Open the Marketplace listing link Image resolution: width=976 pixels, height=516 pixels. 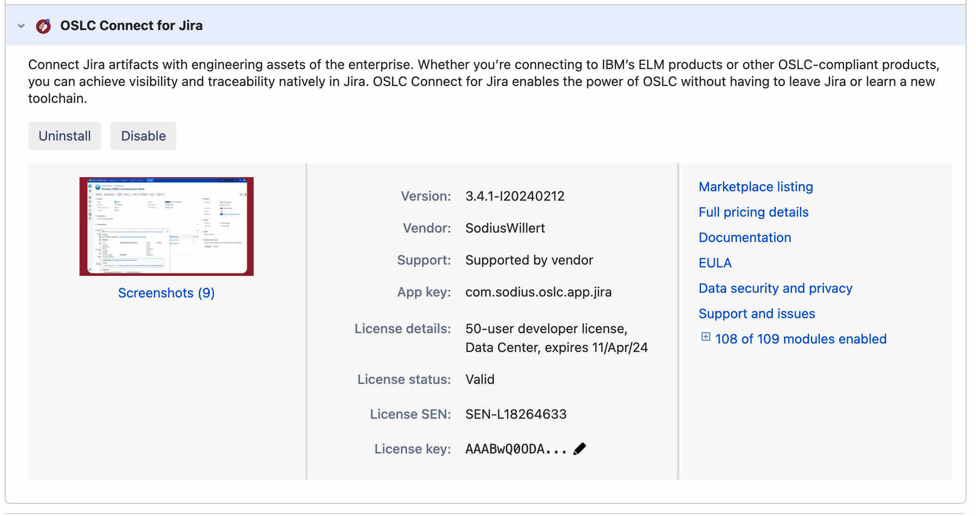pos(756,187)
